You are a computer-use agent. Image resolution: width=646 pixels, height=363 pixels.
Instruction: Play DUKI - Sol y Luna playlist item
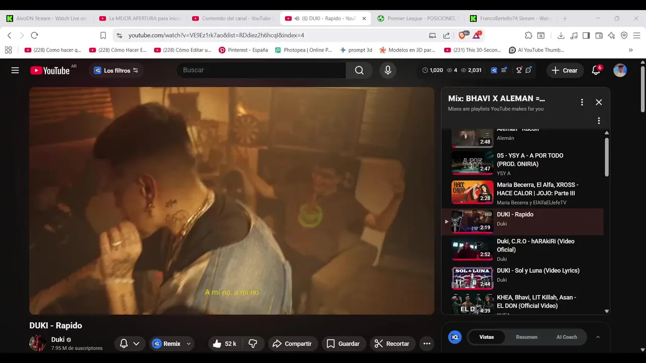(522, 278)
